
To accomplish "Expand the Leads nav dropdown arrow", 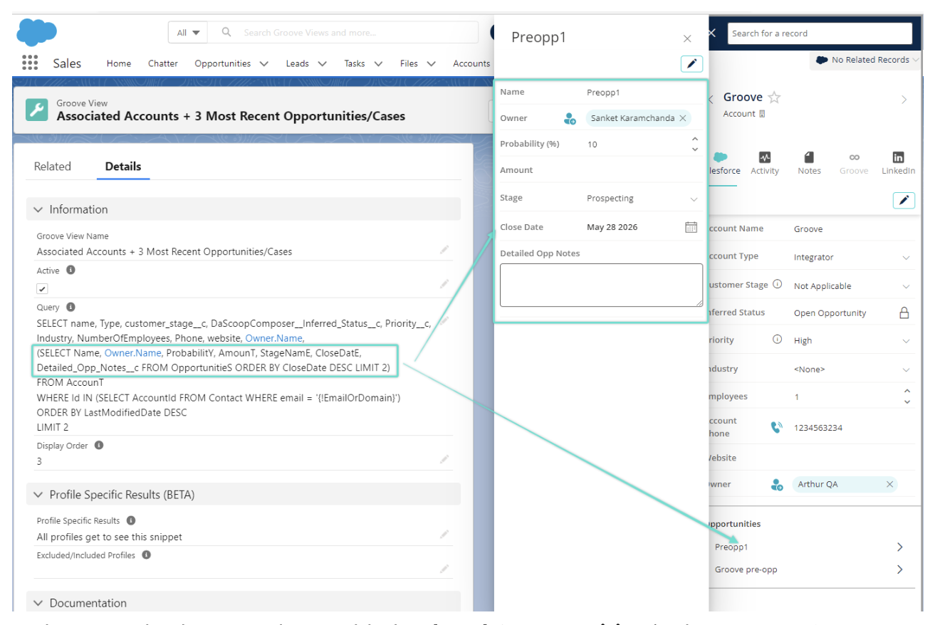I will point(322,63).
